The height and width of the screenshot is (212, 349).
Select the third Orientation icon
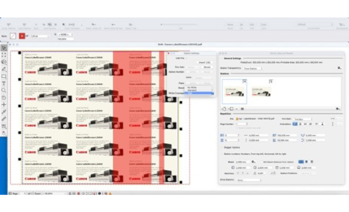click(x=305, y=124)
